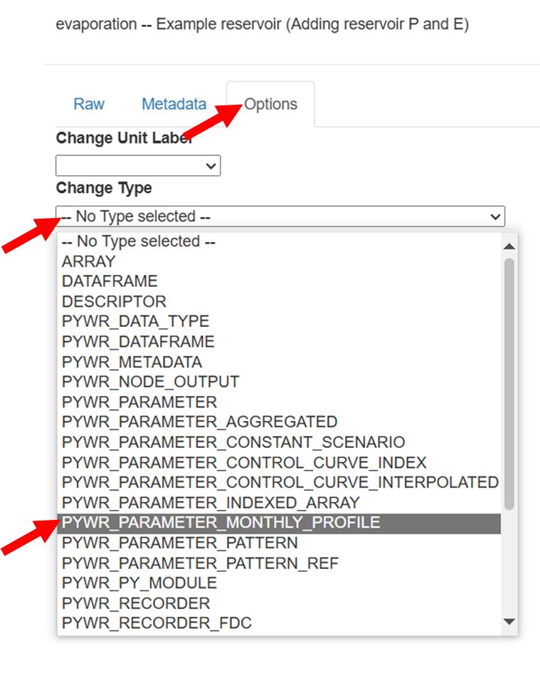Choose PYWR_PARAMETER_CONSTANT_SCENARIO type
Screen dimensions: 540x673
(233, 442)
